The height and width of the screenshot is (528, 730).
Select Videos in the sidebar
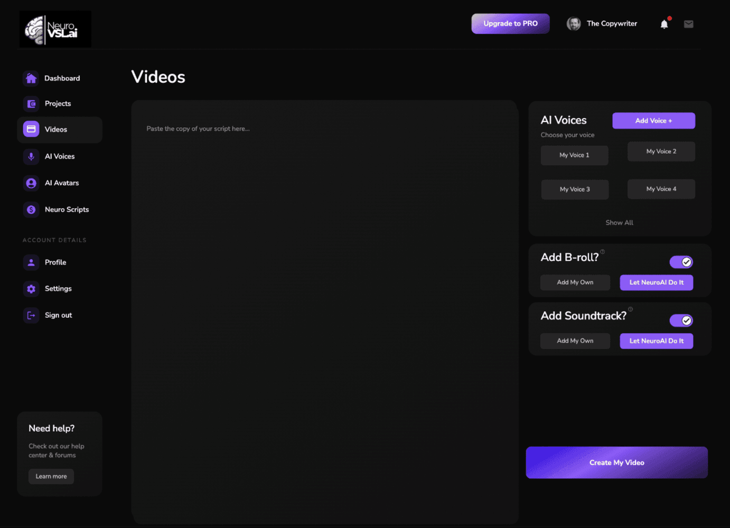coord(60,130)
